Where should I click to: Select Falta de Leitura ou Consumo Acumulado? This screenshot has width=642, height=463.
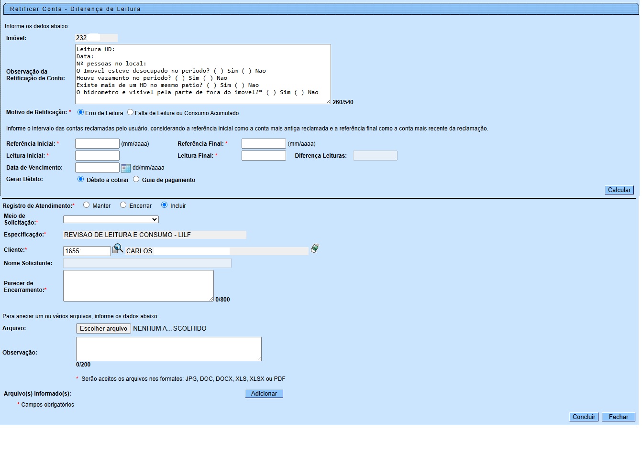point(130,112)
